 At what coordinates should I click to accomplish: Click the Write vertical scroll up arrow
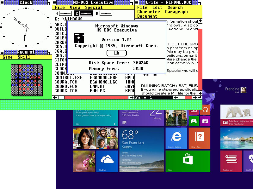pyautogui.click(x=200, y=21)
